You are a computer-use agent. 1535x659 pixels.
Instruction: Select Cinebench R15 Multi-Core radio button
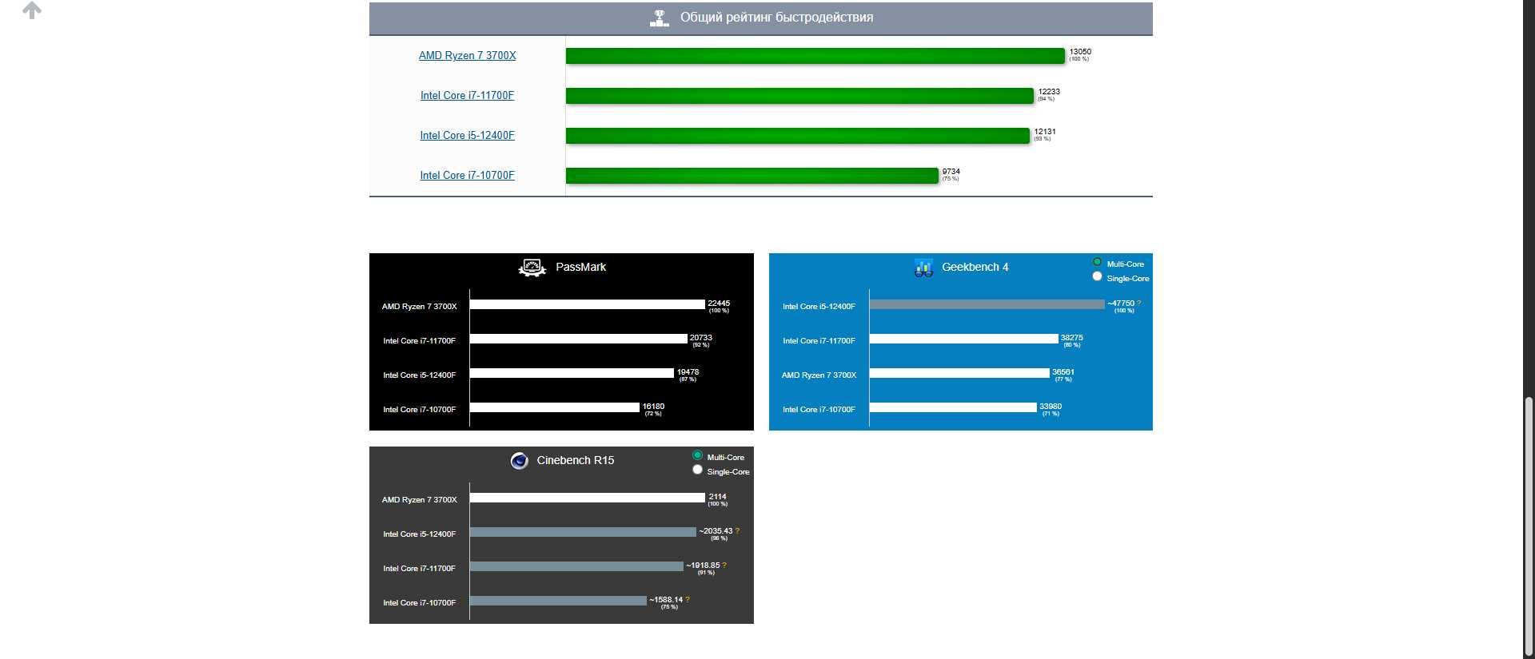(697, 456)
